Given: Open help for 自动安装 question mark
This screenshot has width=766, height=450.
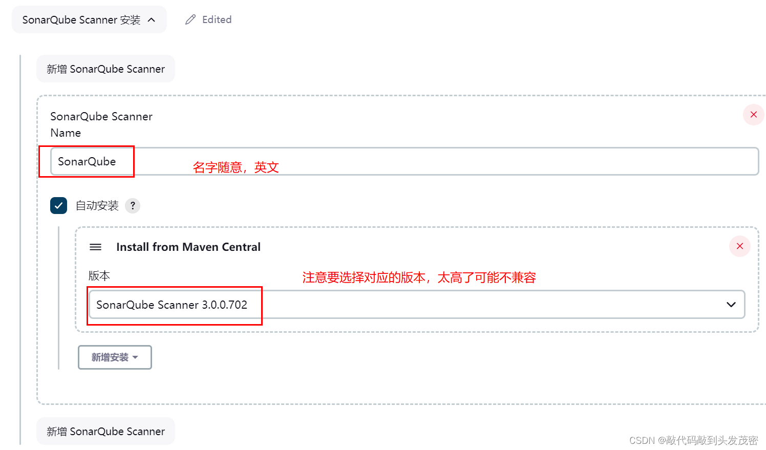Looking at the screenshot, I should coord(133,206).
